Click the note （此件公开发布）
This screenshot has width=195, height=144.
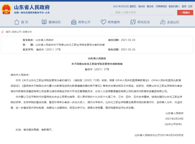click(x=173, y=124)
